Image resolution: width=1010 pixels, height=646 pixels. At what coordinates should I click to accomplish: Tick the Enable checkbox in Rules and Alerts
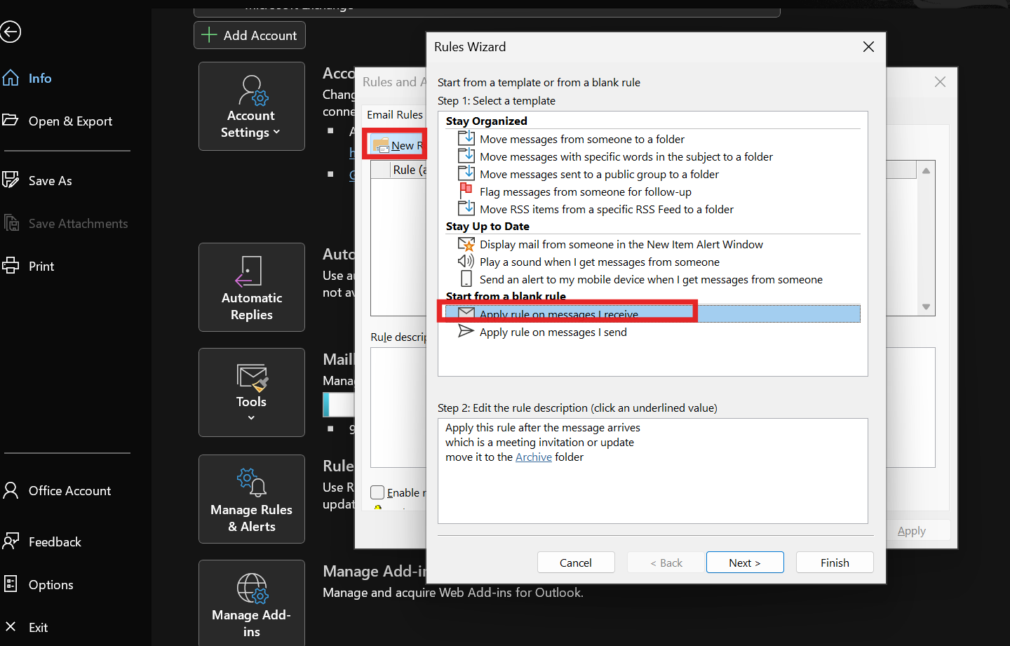point(378,492)
